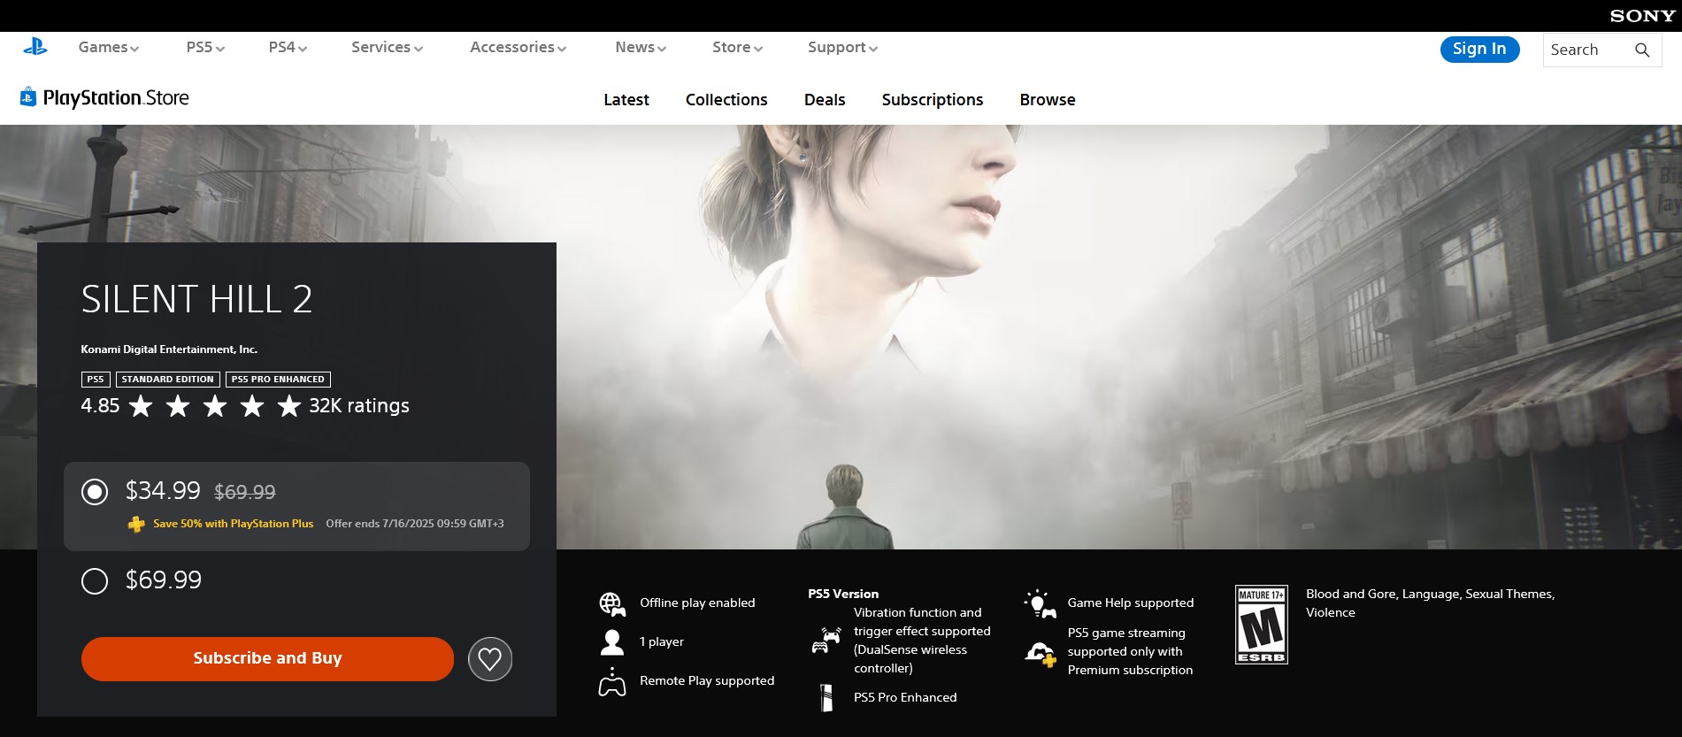
Task: Click the PlayStation Store title link
Action: pyautogui.click(x=116, y=98)
